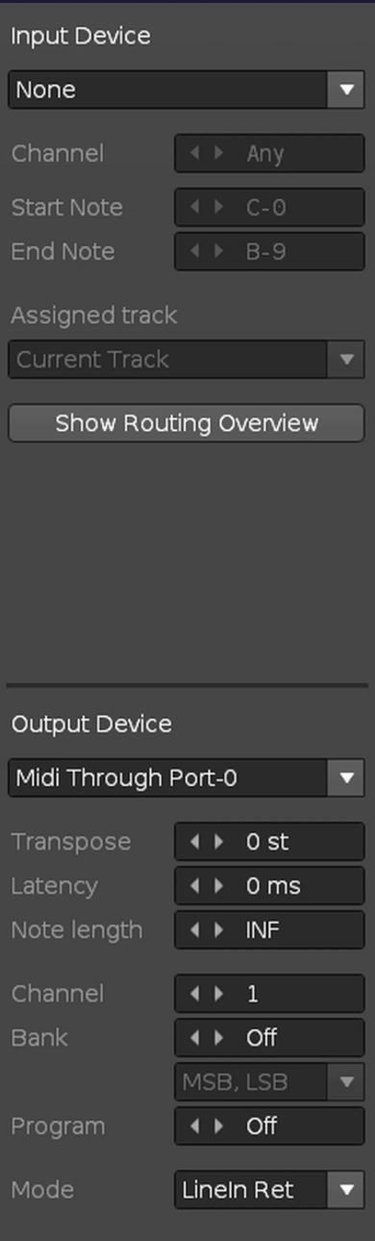Open the Assigned track dropdown, Current Track

pos(187,360)
